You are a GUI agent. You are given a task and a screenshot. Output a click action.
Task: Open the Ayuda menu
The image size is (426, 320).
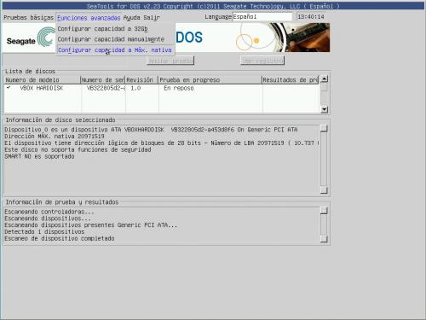click(x=131, y=18)
